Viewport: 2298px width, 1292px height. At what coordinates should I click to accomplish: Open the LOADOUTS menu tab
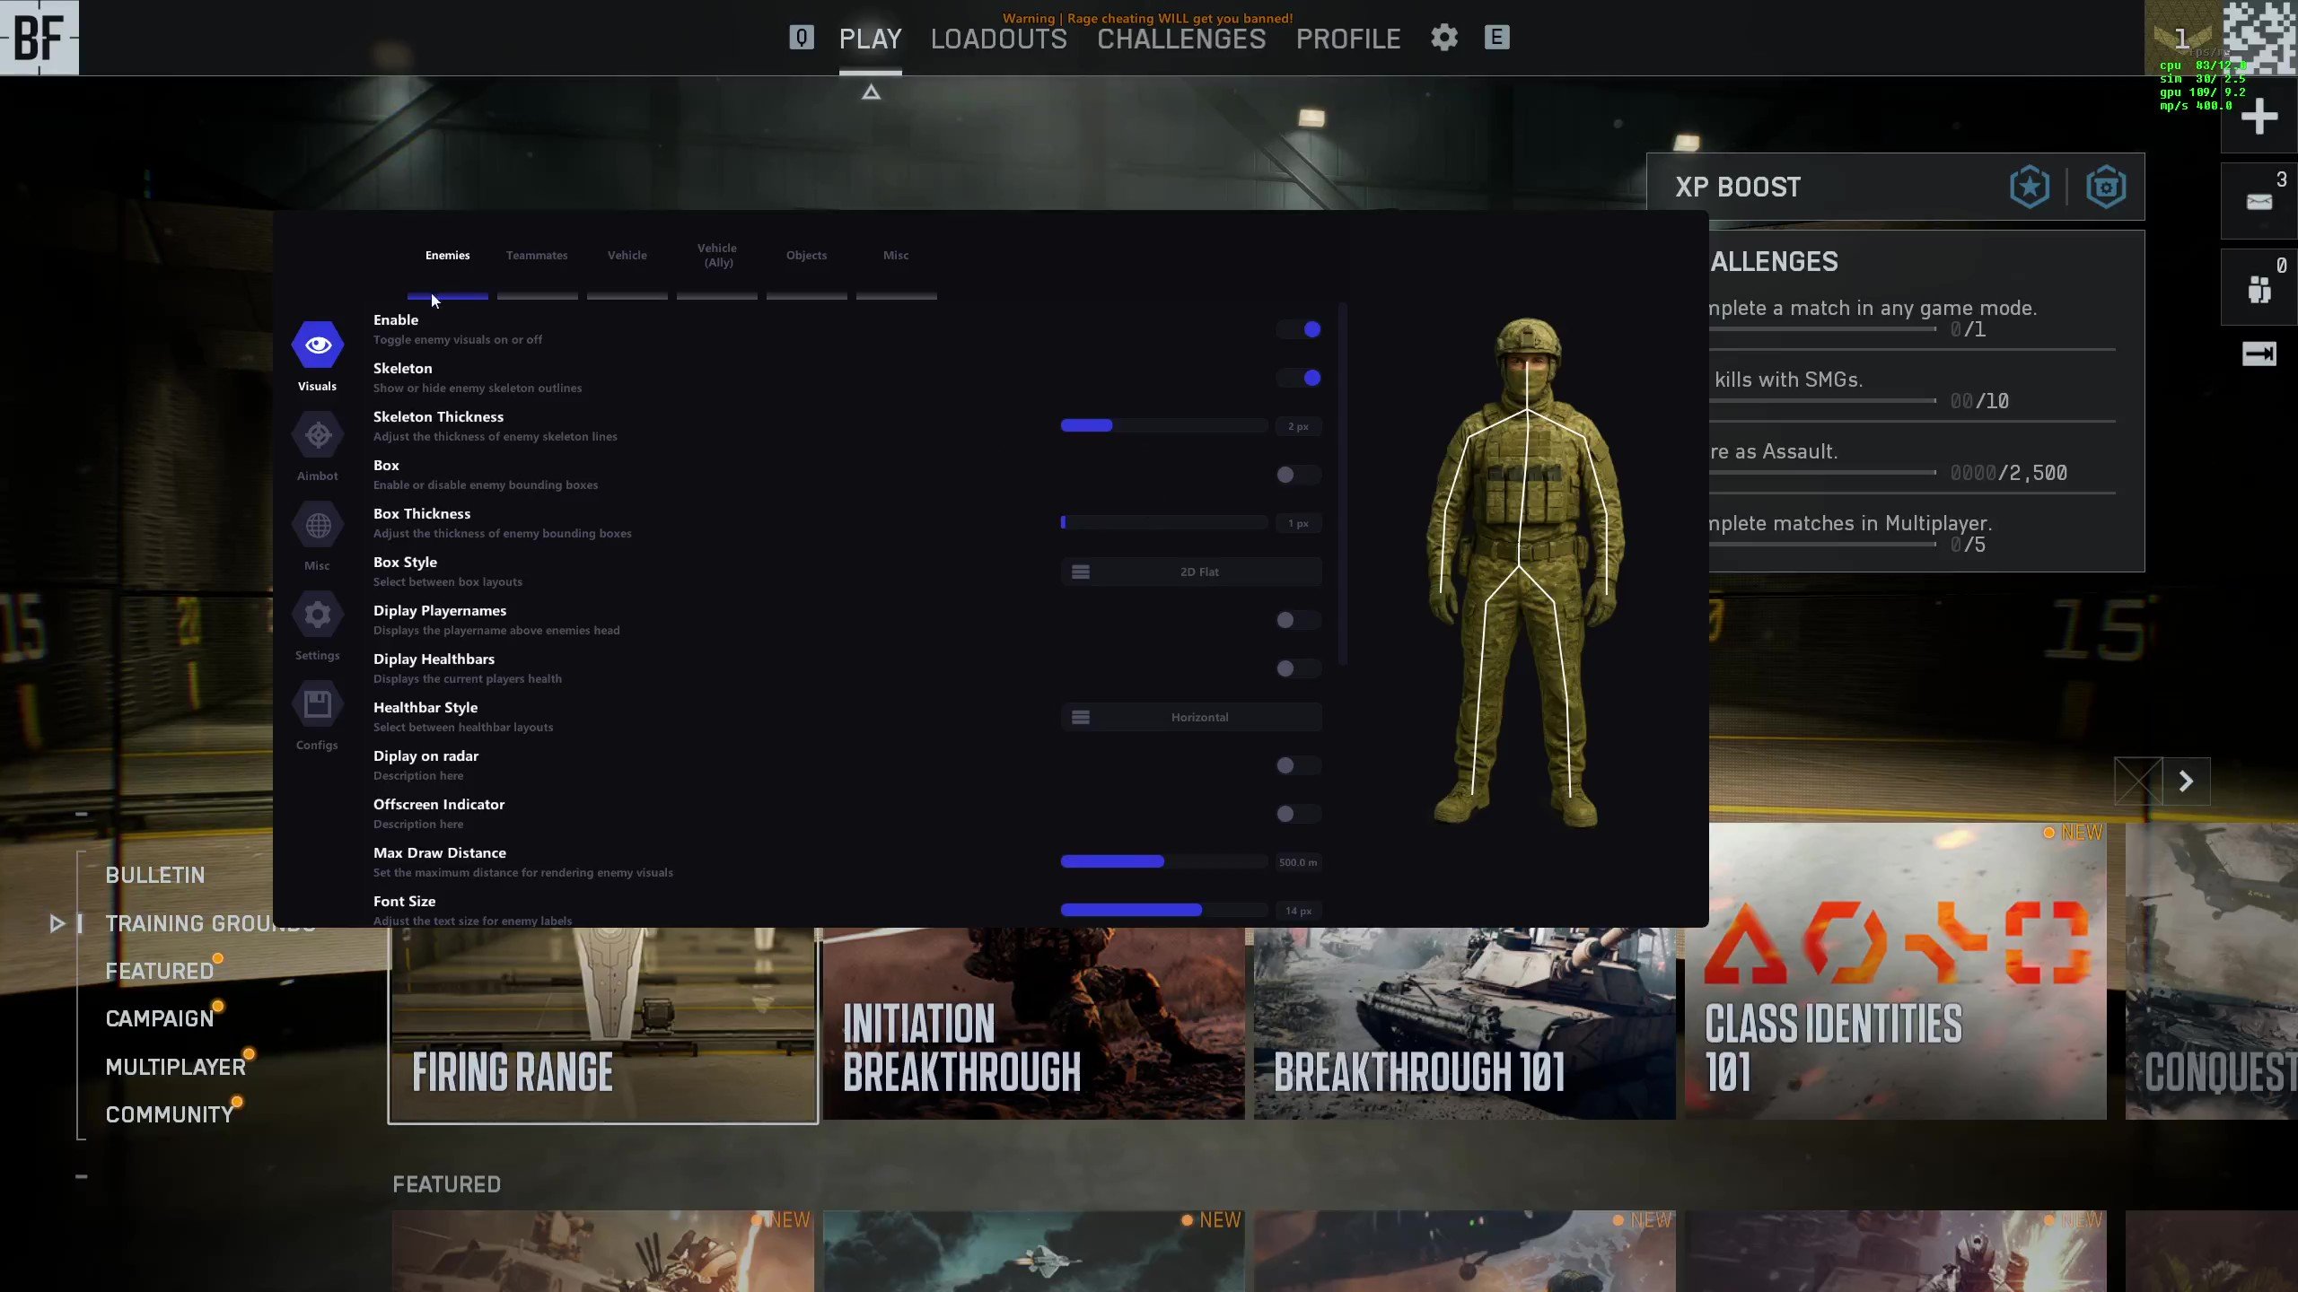(998, 39)
